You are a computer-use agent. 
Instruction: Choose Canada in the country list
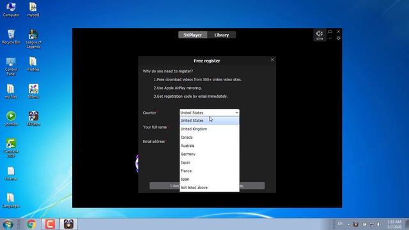click(x=209, y=137)
